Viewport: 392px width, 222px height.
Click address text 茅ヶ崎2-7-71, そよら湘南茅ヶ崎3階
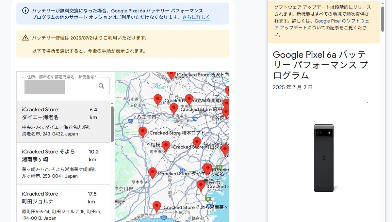pos(59,169)
